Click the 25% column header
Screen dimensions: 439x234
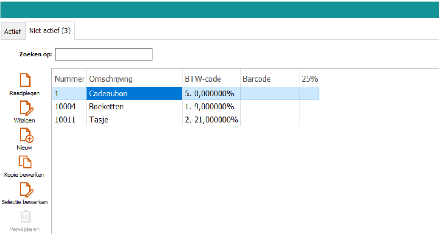coord(309,79)
